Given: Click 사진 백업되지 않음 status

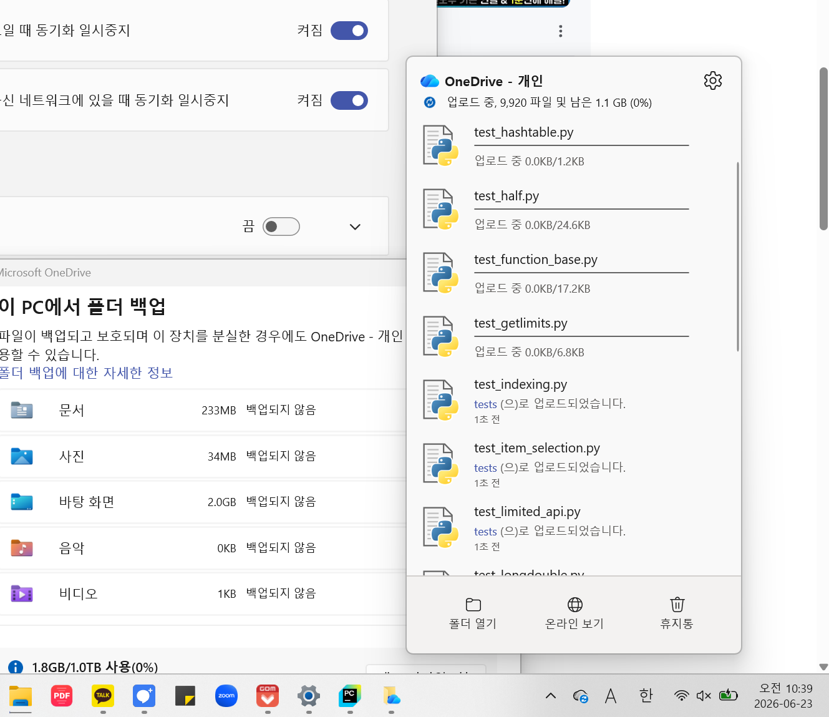Looking at the screenshot, I should pyautogui.click(x=281, y=456).
